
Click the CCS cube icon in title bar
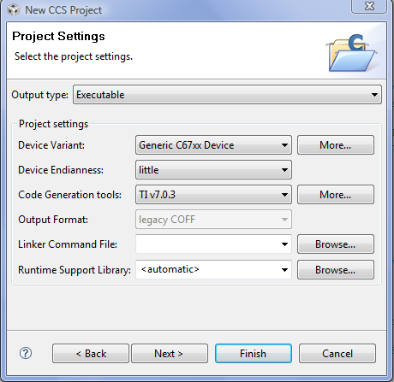[14, 10]
